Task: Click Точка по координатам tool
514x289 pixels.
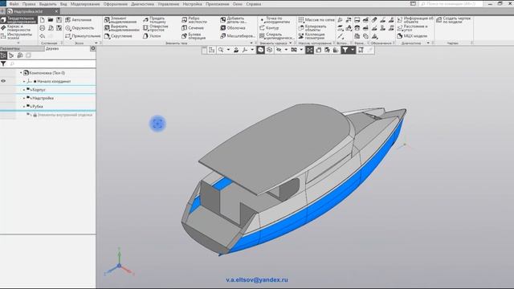Action: [275, 20]
